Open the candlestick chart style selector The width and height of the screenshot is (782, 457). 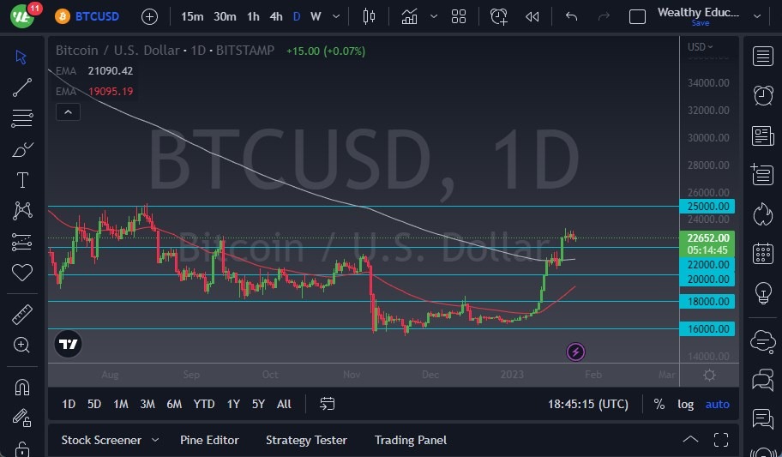click(369, 16)
